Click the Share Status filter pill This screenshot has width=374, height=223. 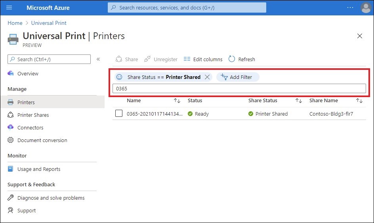coord(164,77)
